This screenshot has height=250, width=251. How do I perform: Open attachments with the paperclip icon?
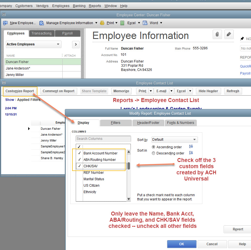click(217, 34)
